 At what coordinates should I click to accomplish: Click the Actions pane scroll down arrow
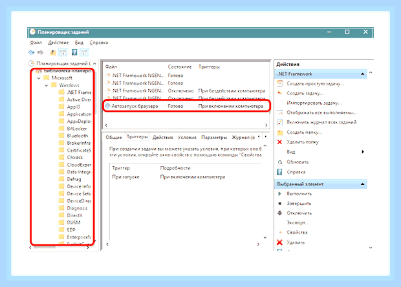click(x=371, y=248)
